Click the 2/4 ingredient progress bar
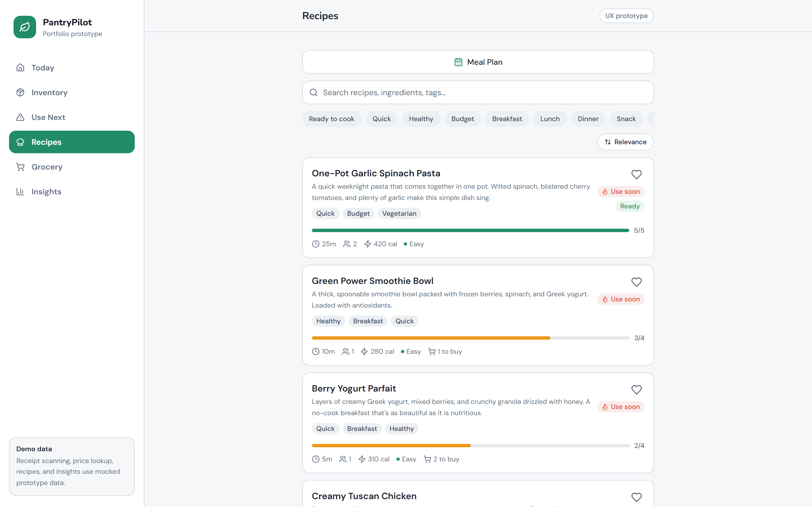 point(470,446)
